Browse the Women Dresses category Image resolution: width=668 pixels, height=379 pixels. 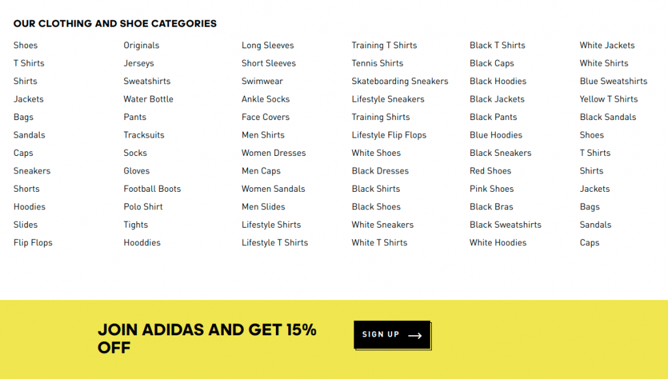tap(273, 153)
